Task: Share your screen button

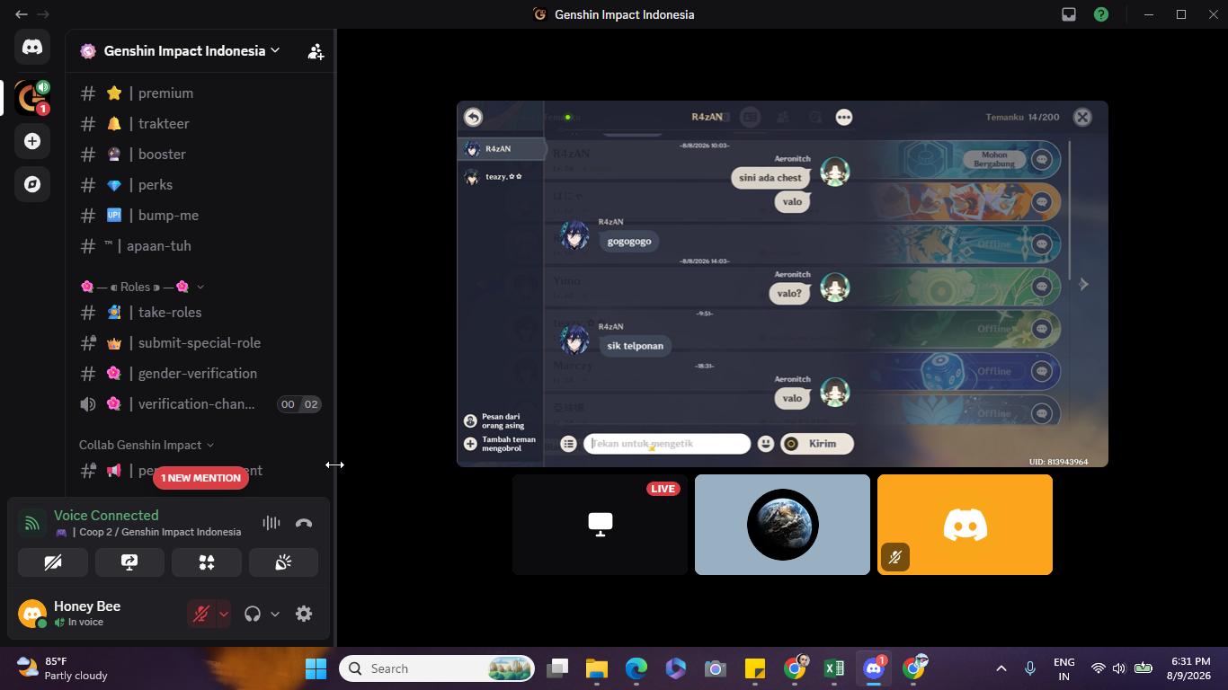Action: tap(129, 562)
